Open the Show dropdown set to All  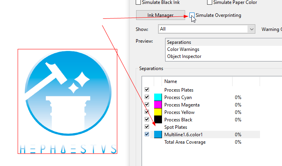point(206,29)
